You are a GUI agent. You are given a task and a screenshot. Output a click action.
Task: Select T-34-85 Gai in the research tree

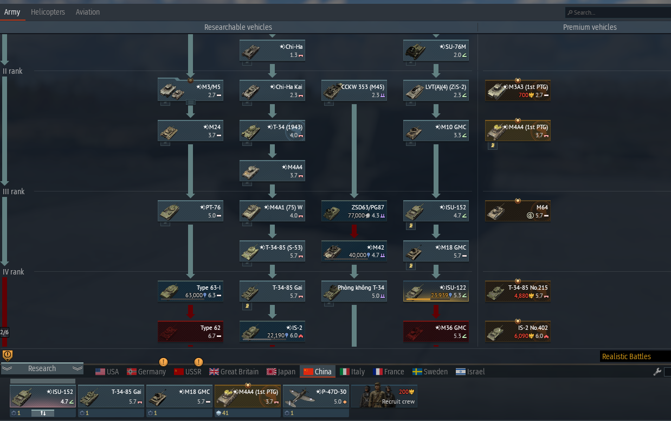[x=272, y=291]
